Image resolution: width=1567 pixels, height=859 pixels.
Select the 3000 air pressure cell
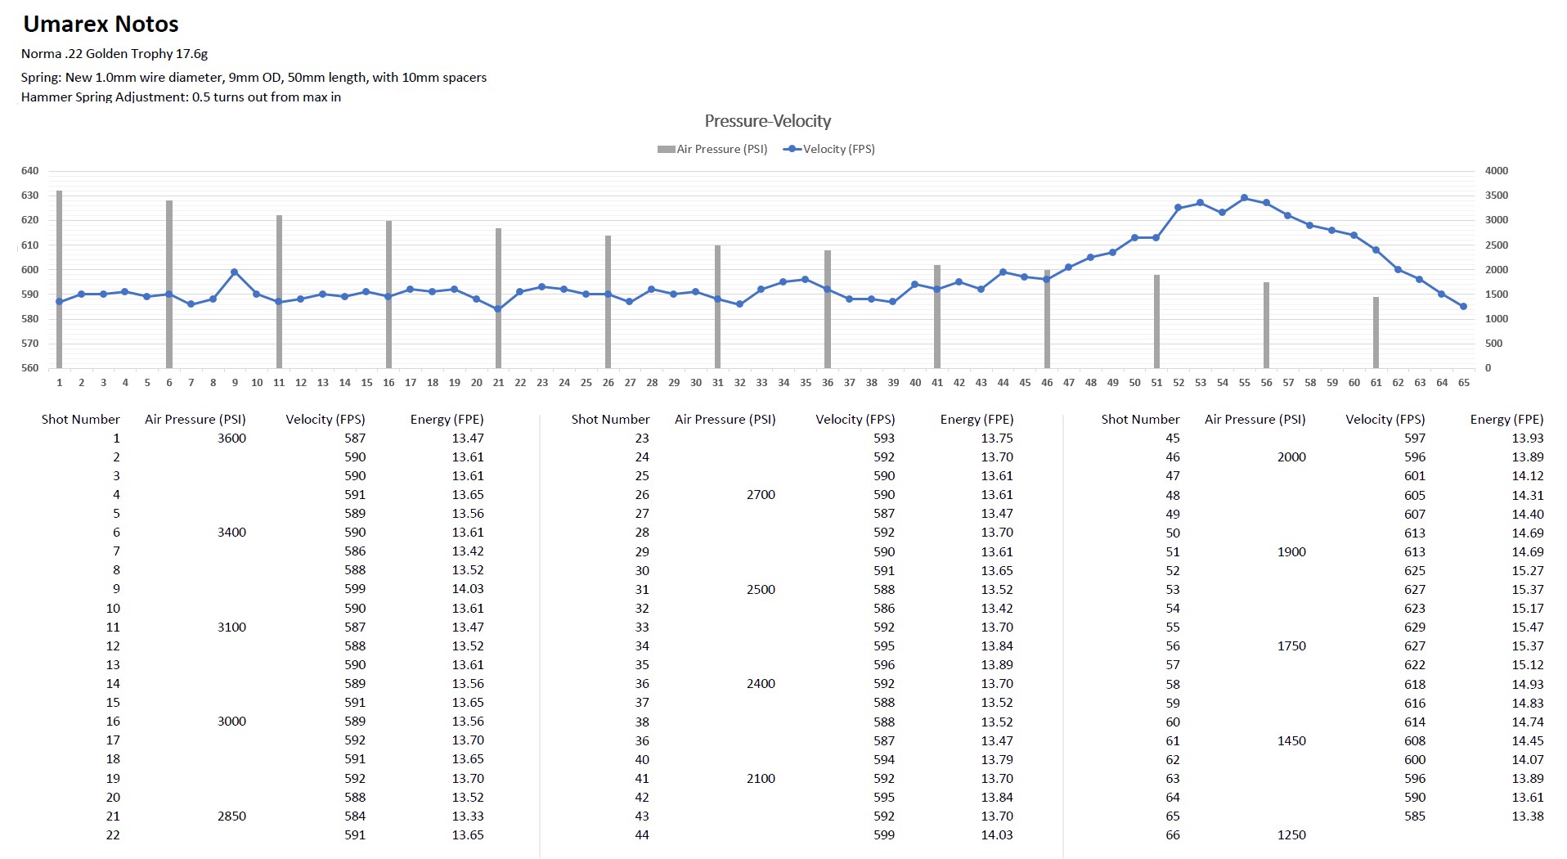(231, 722)
